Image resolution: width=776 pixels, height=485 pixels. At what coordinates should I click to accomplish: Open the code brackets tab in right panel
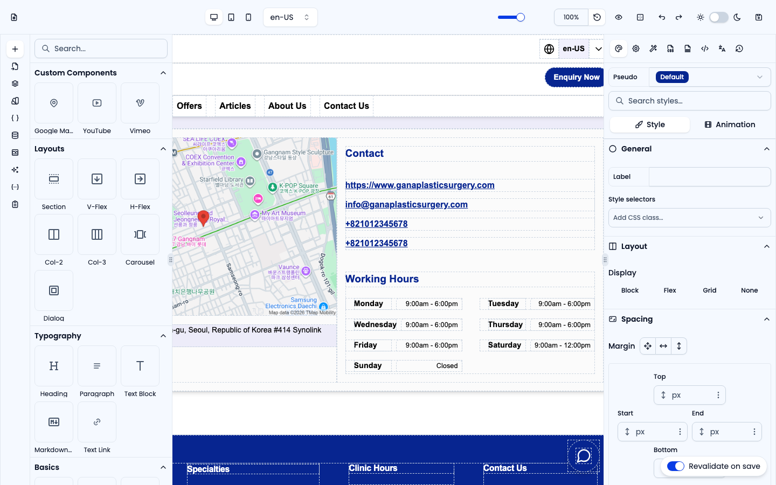coord(705,48)
